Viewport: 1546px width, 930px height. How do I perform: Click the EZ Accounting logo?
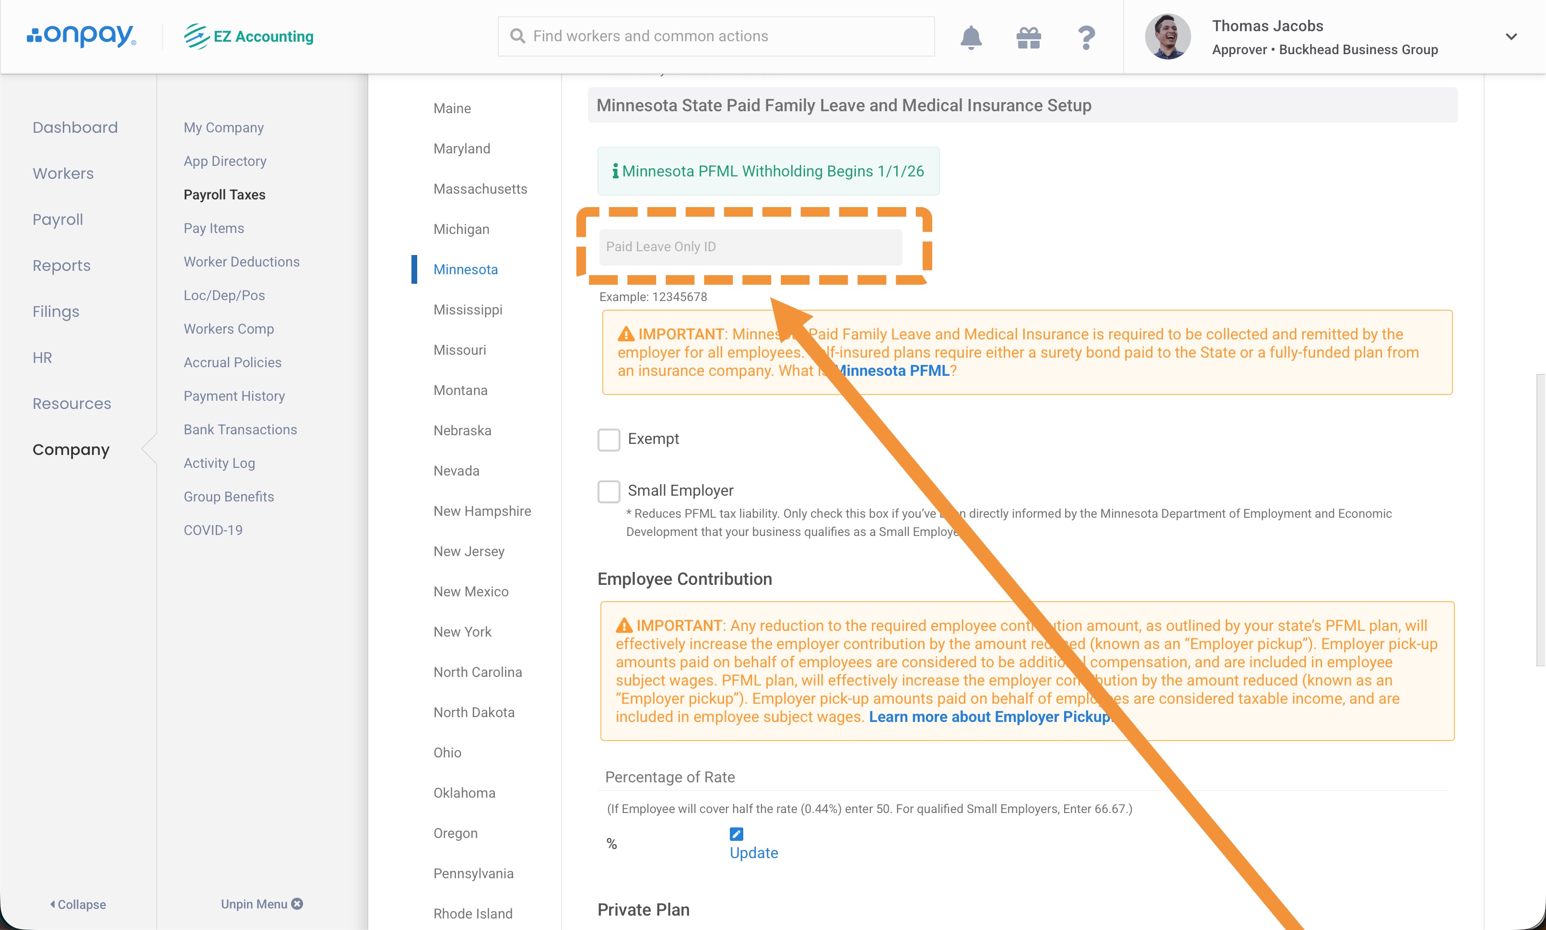[x=249, y=36]
